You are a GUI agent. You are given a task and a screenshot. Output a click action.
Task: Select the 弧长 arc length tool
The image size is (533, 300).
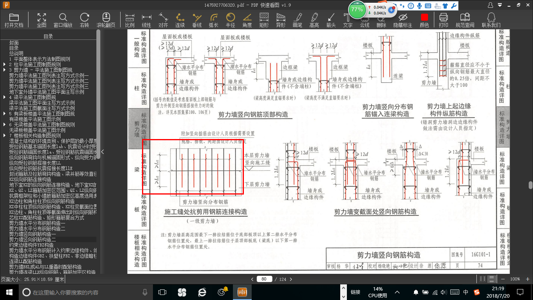(x=213, y=20)
